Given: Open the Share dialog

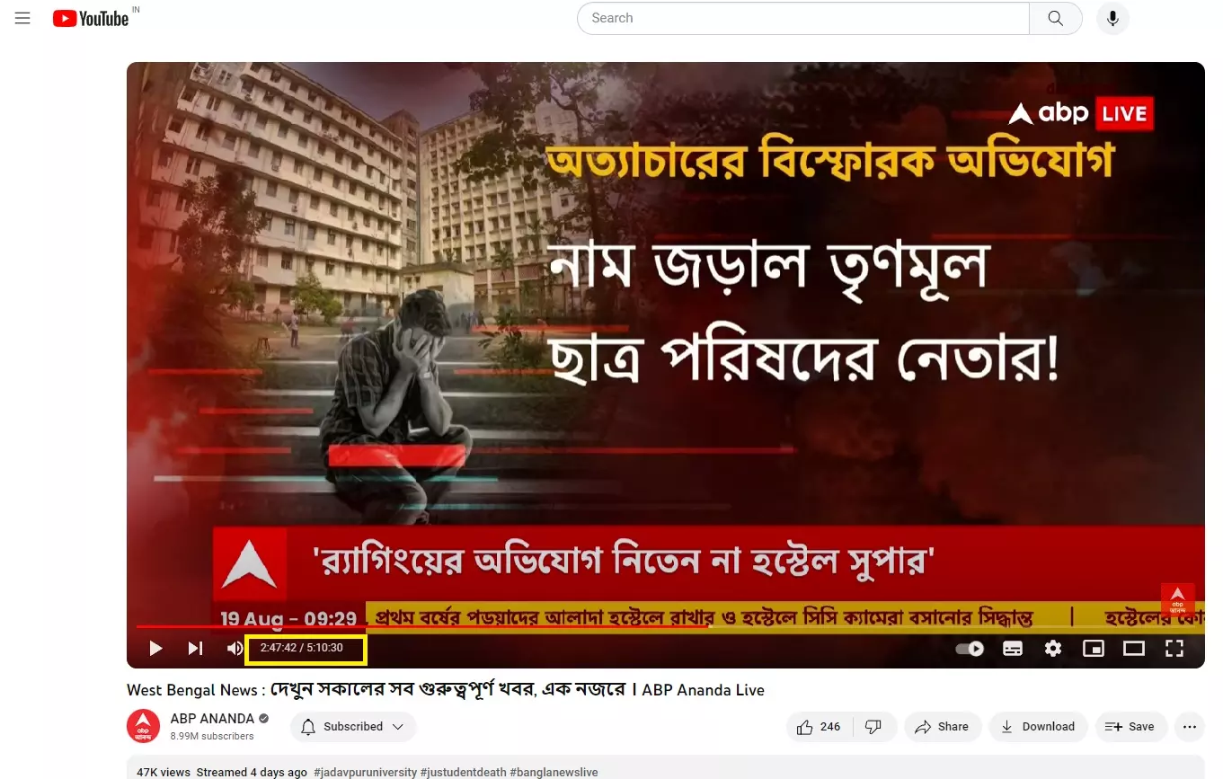Looking at the screenshot, I should (x=942, y=727).
